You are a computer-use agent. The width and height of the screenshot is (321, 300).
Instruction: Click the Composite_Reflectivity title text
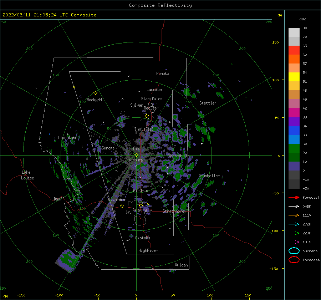(x=160, y=5)
